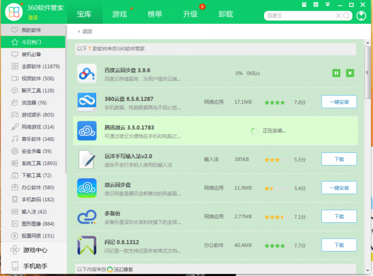This screenshot has width=373, height=276.
Task: Download 远洋手写输入法v2.0
Action: point(339,159)
